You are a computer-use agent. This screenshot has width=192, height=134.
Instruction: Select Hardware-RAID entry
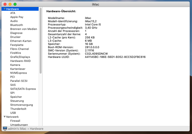click(21, 61)
